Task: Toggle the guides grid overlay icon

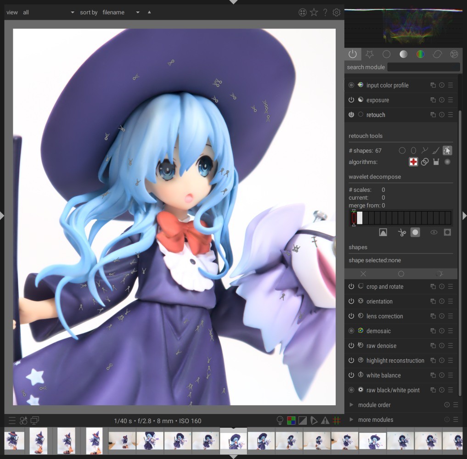Action: click(337, 420)
